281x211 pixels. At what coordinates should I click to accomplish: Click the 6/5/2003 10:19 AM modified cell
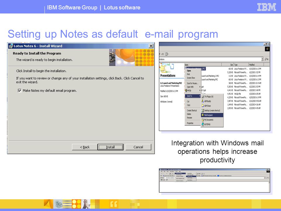point(255,83)
